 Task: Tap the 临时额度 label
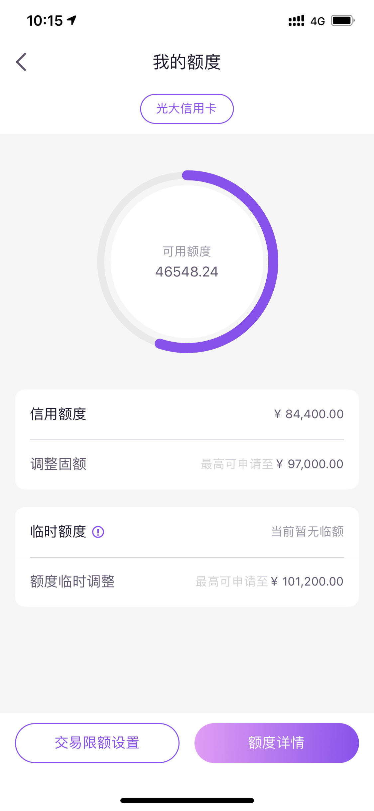click(58, 532)
